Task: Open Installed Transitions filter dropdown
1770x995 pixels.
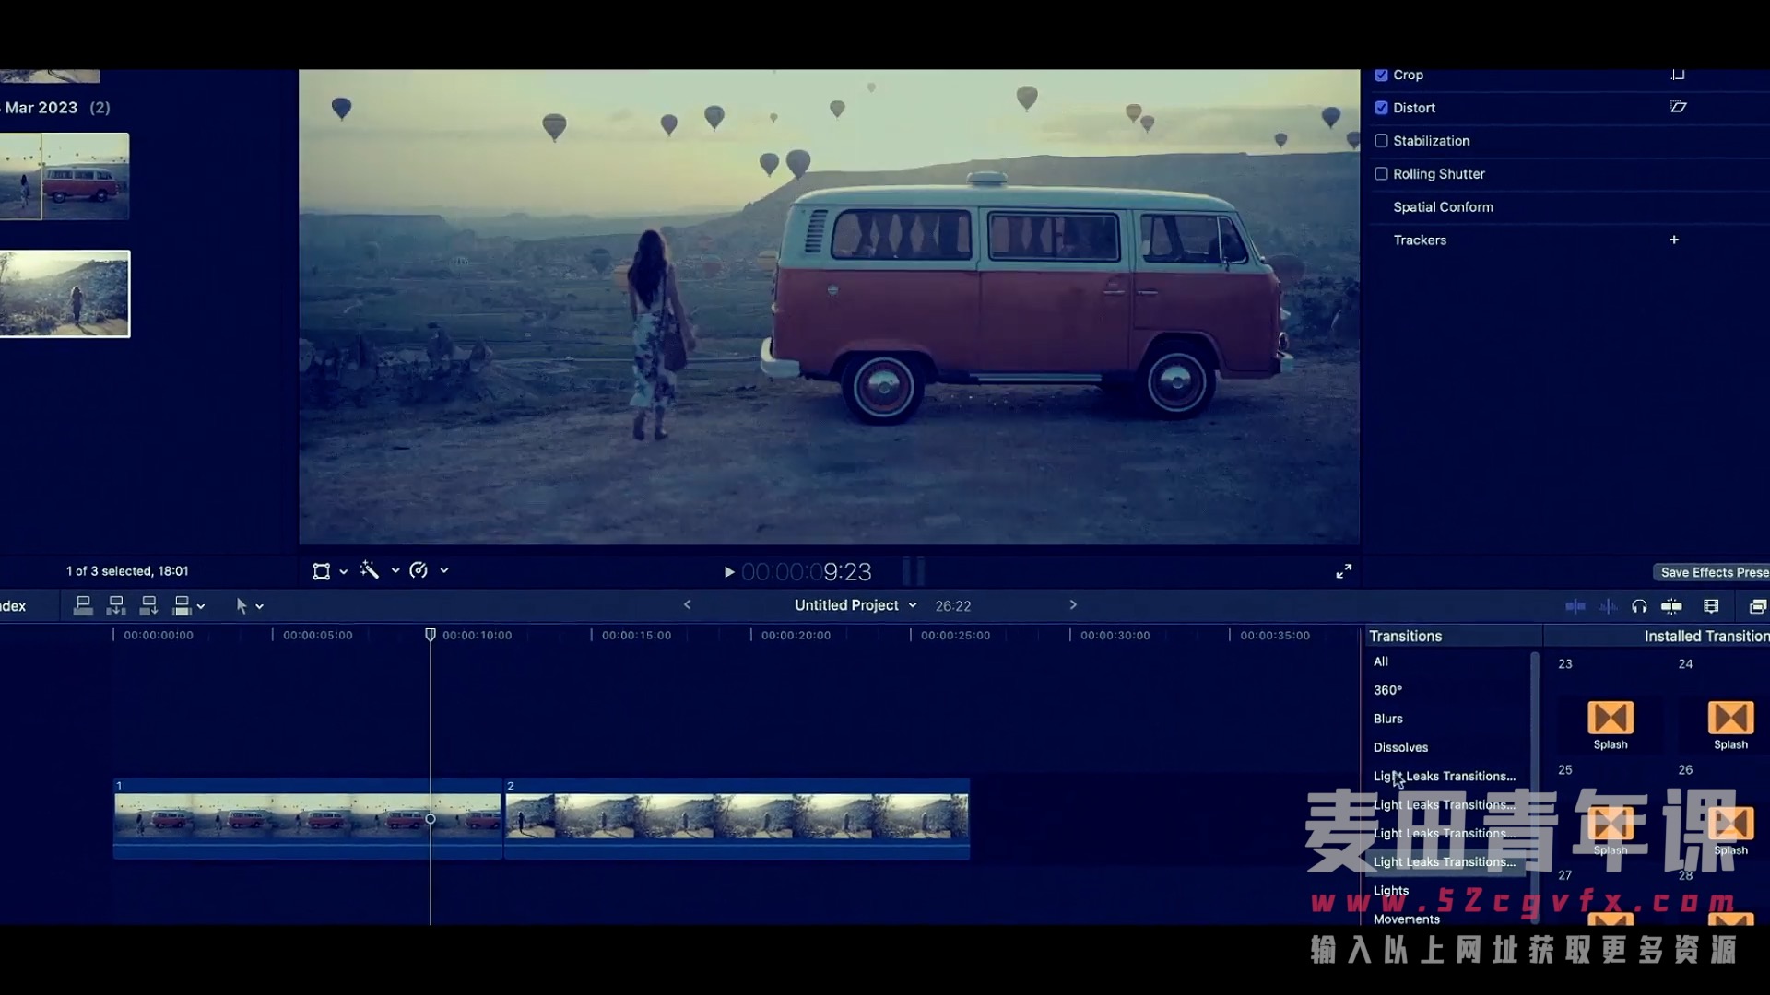Action: point(1706,637)
